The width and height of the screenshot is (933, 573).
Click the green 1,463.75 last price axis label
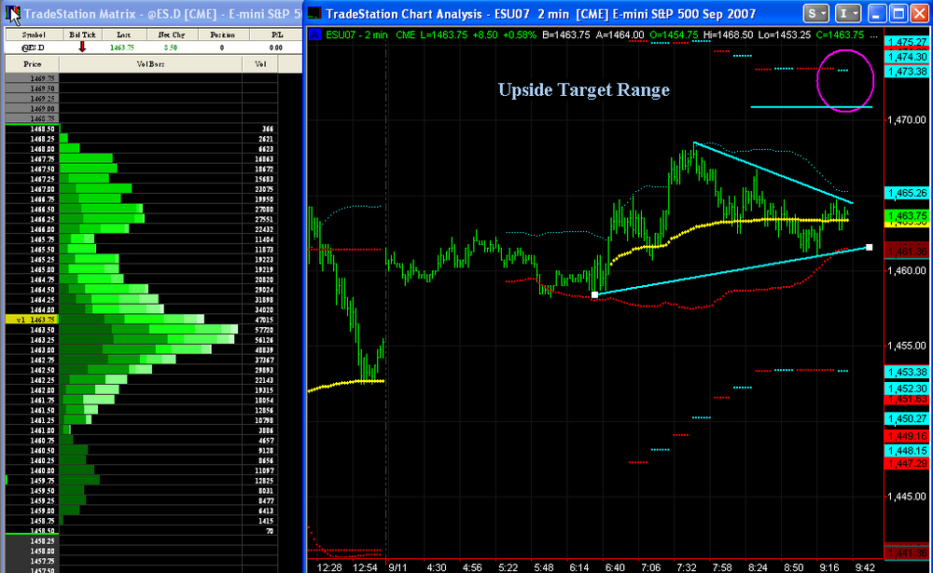click(907, 216)
